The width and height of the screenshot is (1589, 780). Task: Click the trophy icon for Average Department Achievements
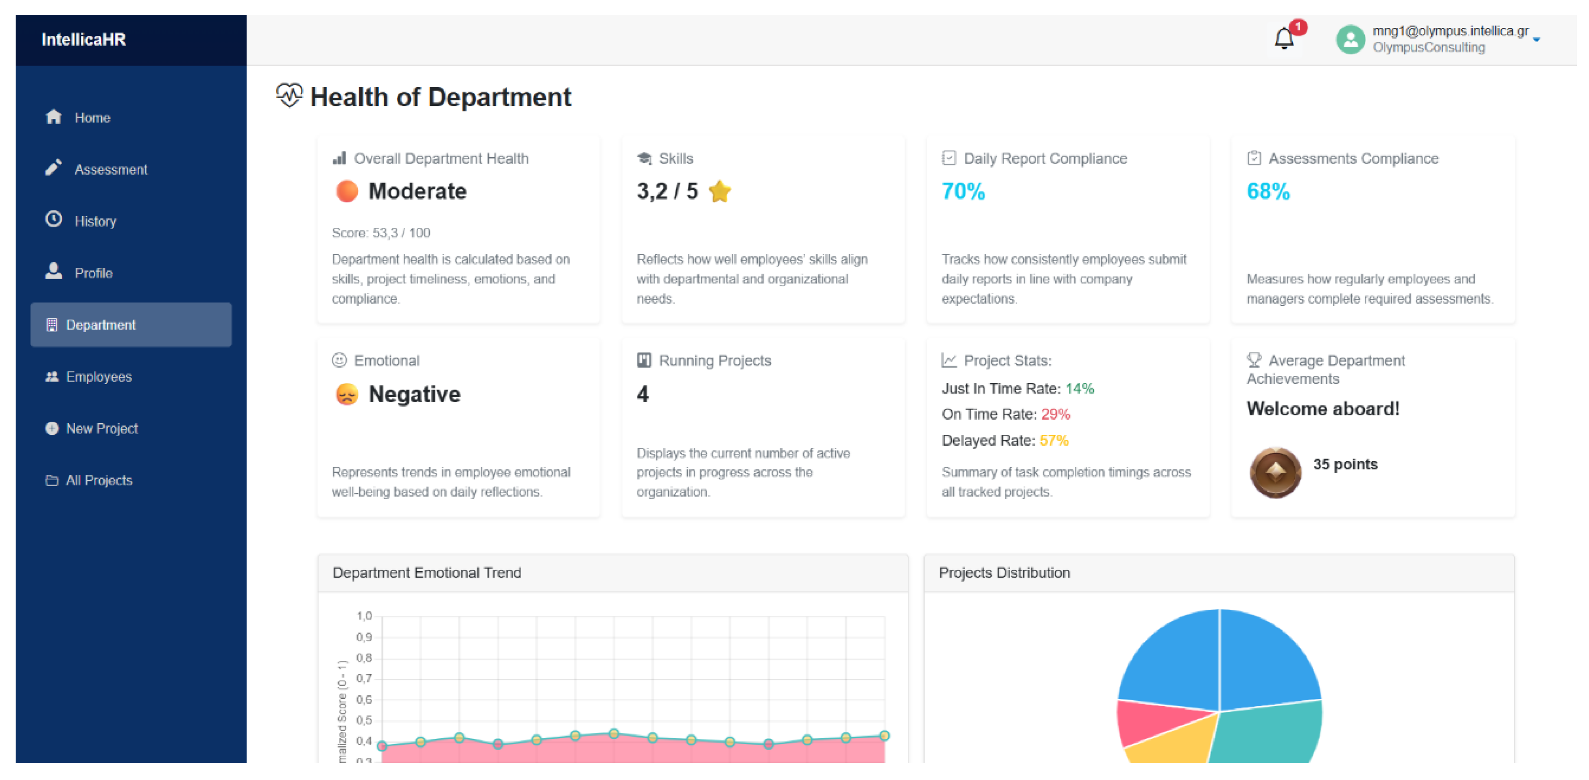coord(1253,359)
